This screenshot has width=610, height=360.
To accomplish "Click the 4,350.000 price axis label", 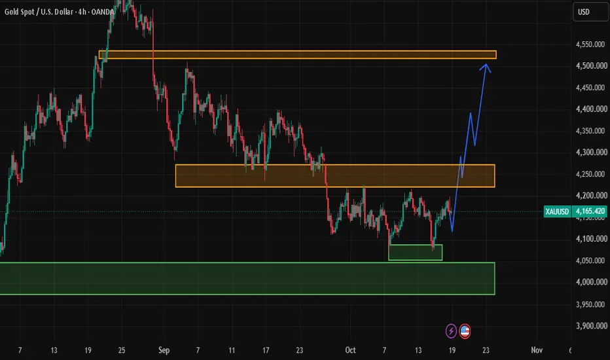I will click(x=590, y=131).
